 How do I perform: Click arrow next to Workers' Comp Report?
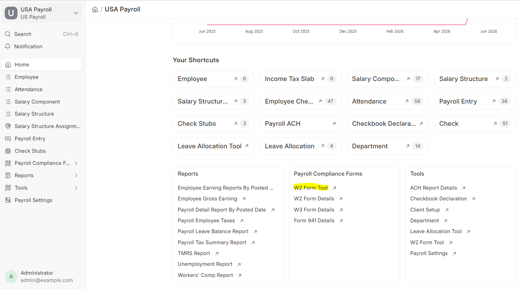(240, 275)
